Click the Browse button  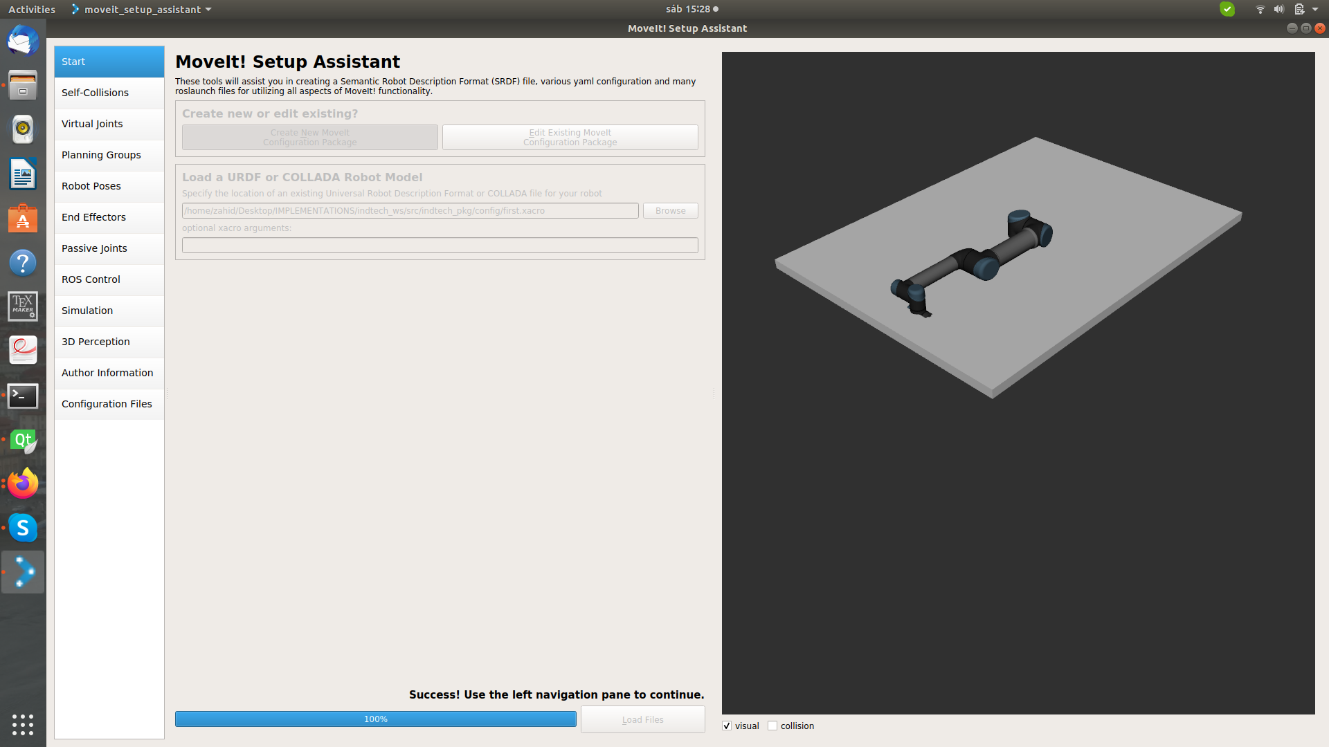(671, 210)
